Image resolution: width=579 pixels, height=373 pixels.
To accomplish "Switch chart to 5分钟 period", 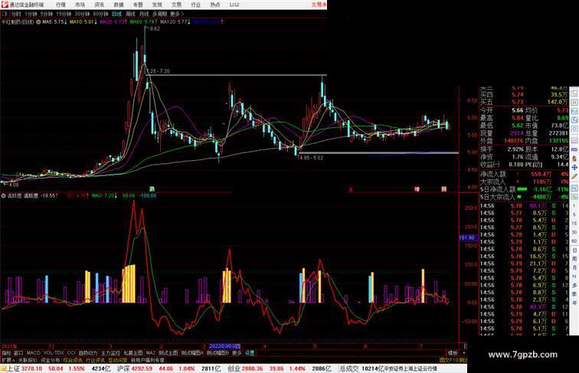I will [x=47, y=14].
